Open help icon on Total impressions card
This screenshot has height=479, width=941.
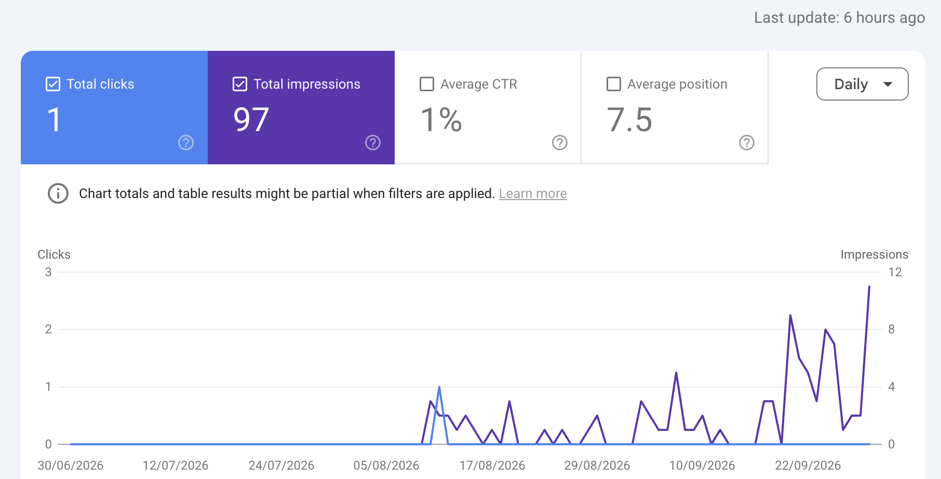pos(373,143)
